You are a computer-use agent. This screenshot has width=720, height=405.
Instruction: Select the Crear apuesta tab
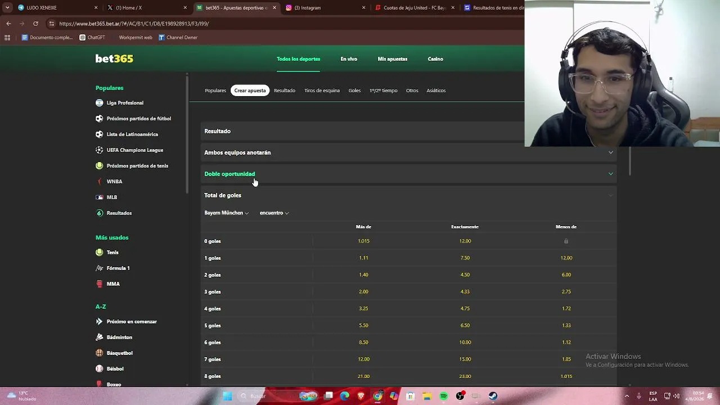tap(250, 91)
